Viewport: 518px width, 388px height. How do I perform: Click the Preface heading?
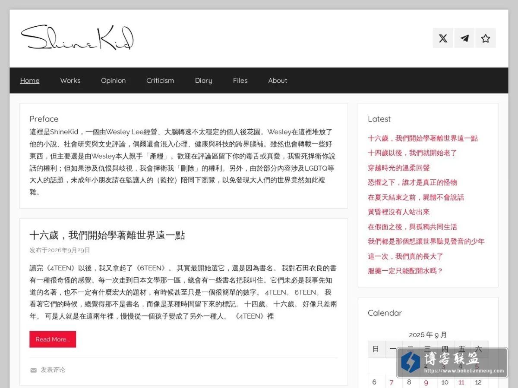click(x=44, y=119)
